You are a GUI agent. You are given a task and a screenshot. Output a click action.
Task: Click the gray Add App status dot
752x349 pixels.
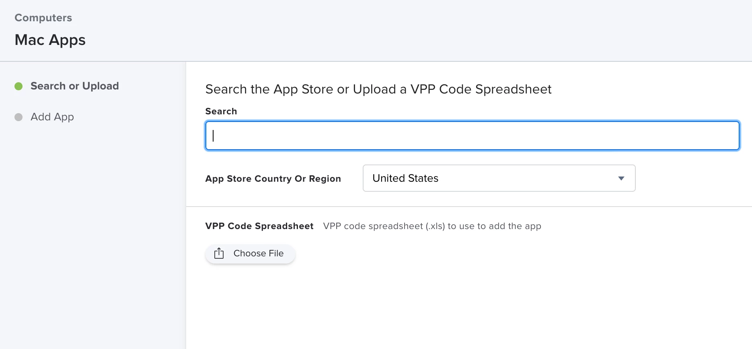(18, 117)
